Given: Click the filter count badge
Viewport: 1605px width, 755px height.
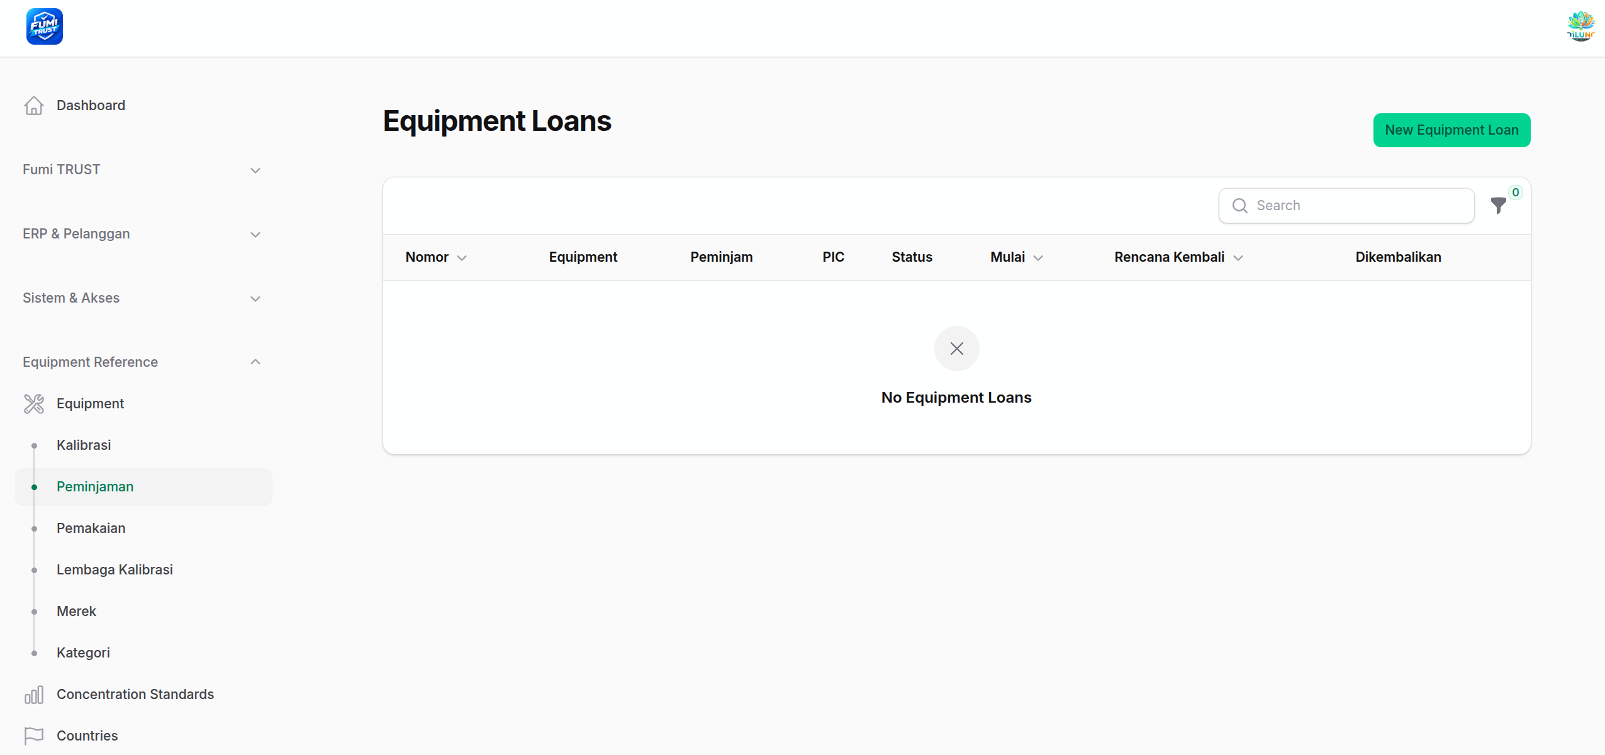Looking at the screenshot, I should [x=1515, y=193].
